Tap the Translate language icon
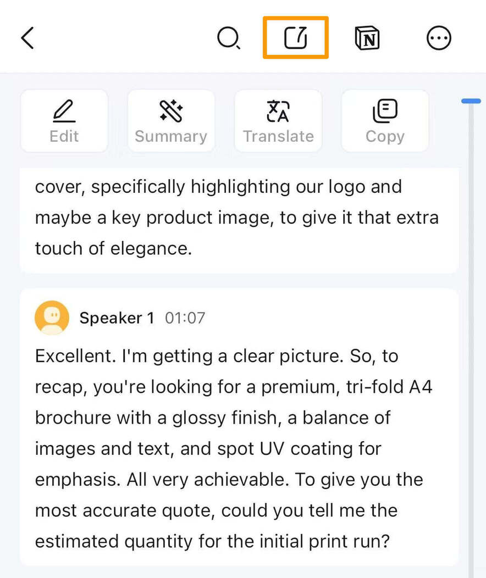 (x=278, y=110)
